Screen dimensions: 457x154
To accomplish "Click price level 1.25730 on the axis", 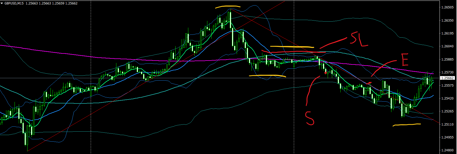I will 447,72.
